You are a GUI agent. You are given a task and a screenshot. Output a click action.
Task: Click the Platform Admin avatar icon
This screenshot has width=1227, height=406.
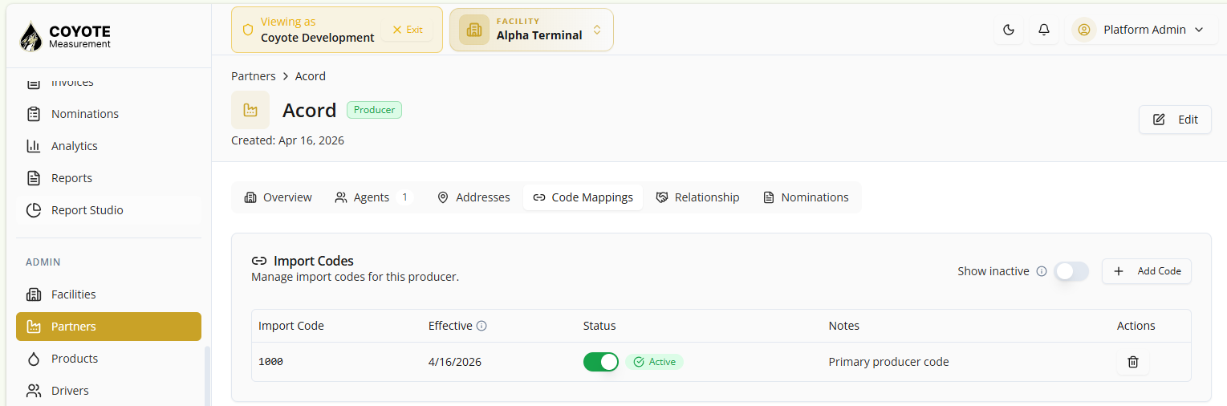[1084, 30]
